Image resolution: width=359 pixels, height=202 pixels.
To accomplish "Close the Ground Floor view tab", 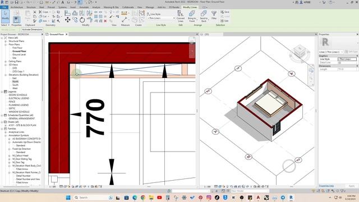I will [66, 34].
